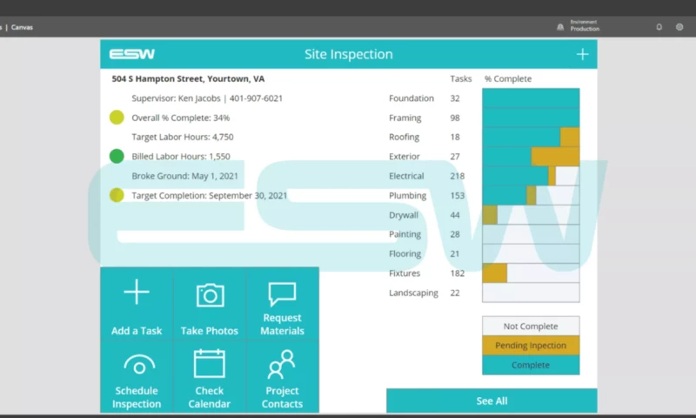Click the plus icon in Site Inspection header

tap(582, 54)
